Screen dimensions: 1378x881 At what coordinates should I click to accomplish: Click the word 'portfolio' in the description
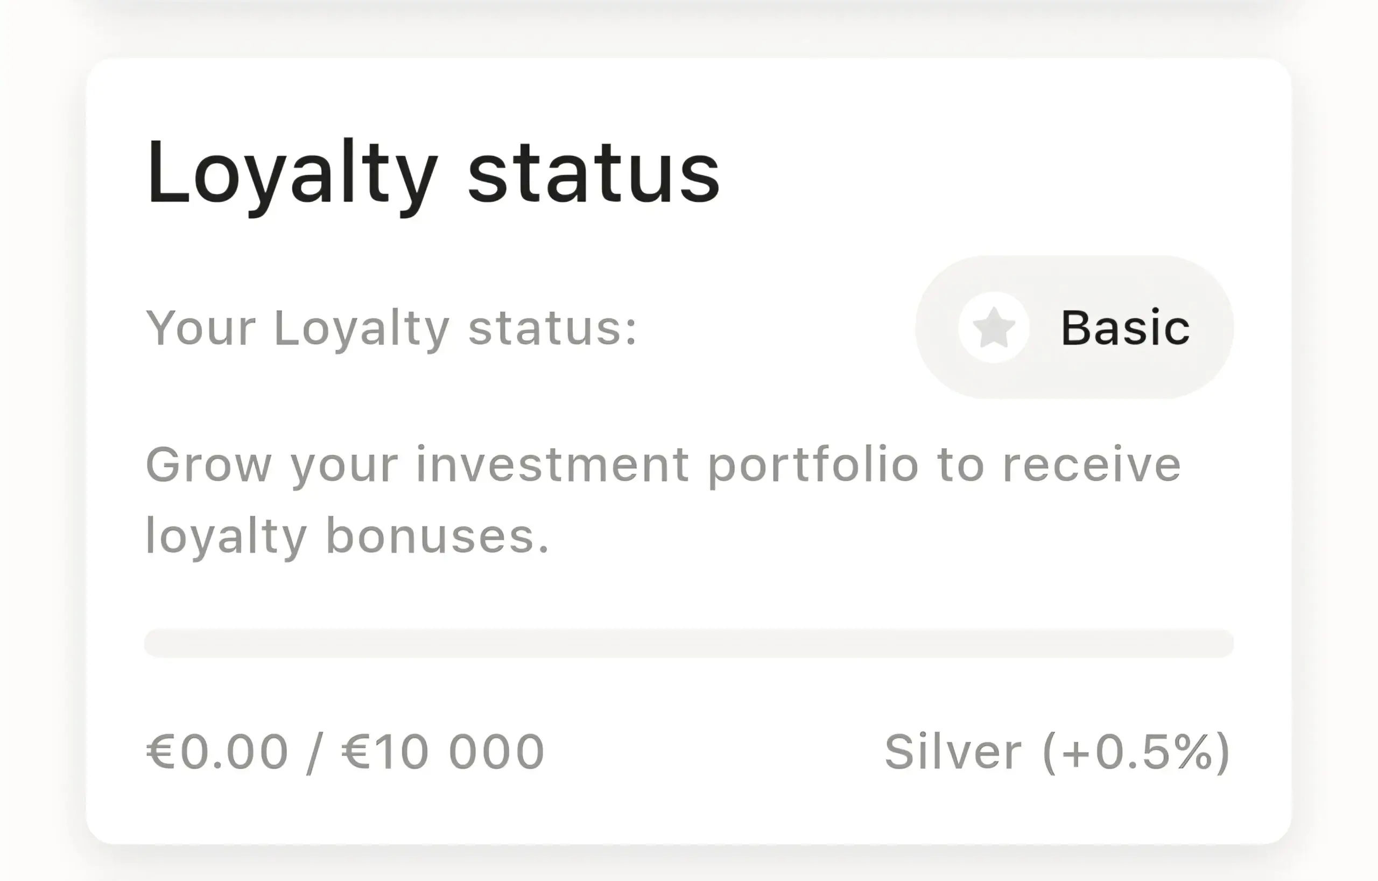click(813, 465)
